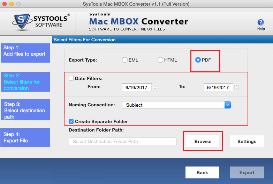Select the HTML export type
This screenshot has height=184, width=273.
click(x=160, y=60)
